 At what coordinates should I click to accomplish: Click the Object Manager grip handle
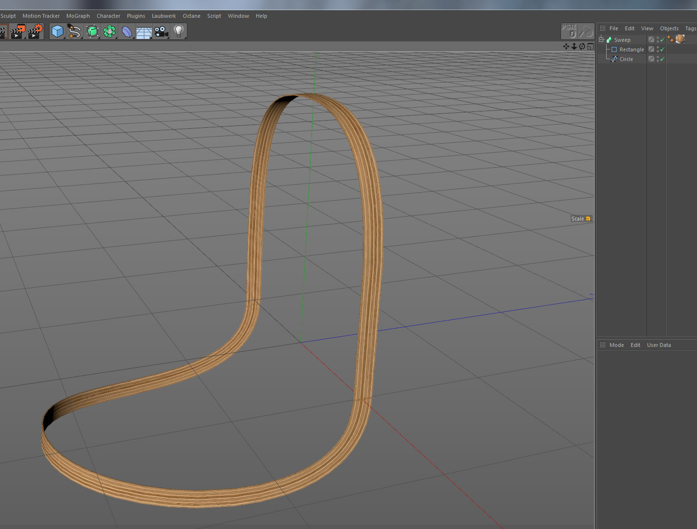(x=602, y=28)
